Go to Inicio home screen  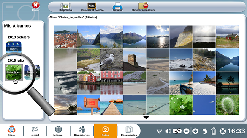click(x=11, y=131)
